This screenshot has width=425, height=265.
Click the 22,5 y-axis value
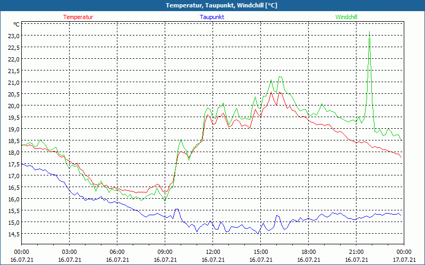tap(14, 47)
